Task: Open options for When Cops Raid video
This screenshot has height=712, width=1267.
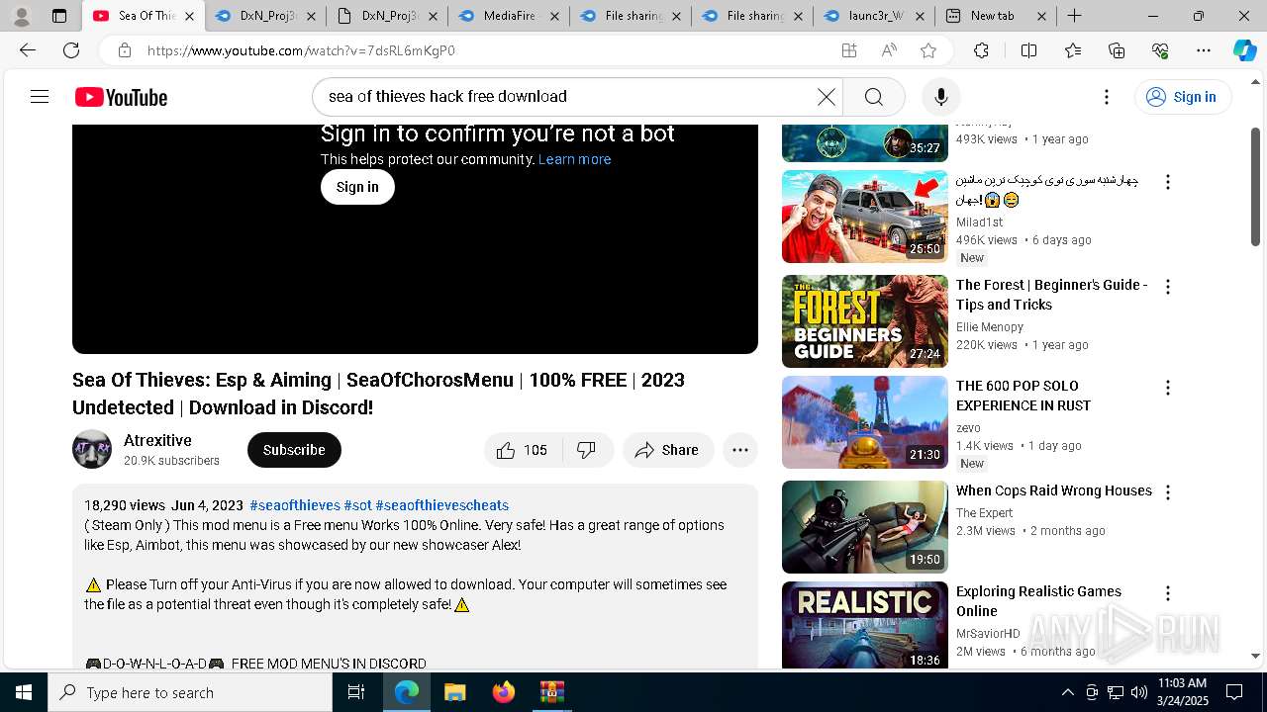Action: [1167, 492]
